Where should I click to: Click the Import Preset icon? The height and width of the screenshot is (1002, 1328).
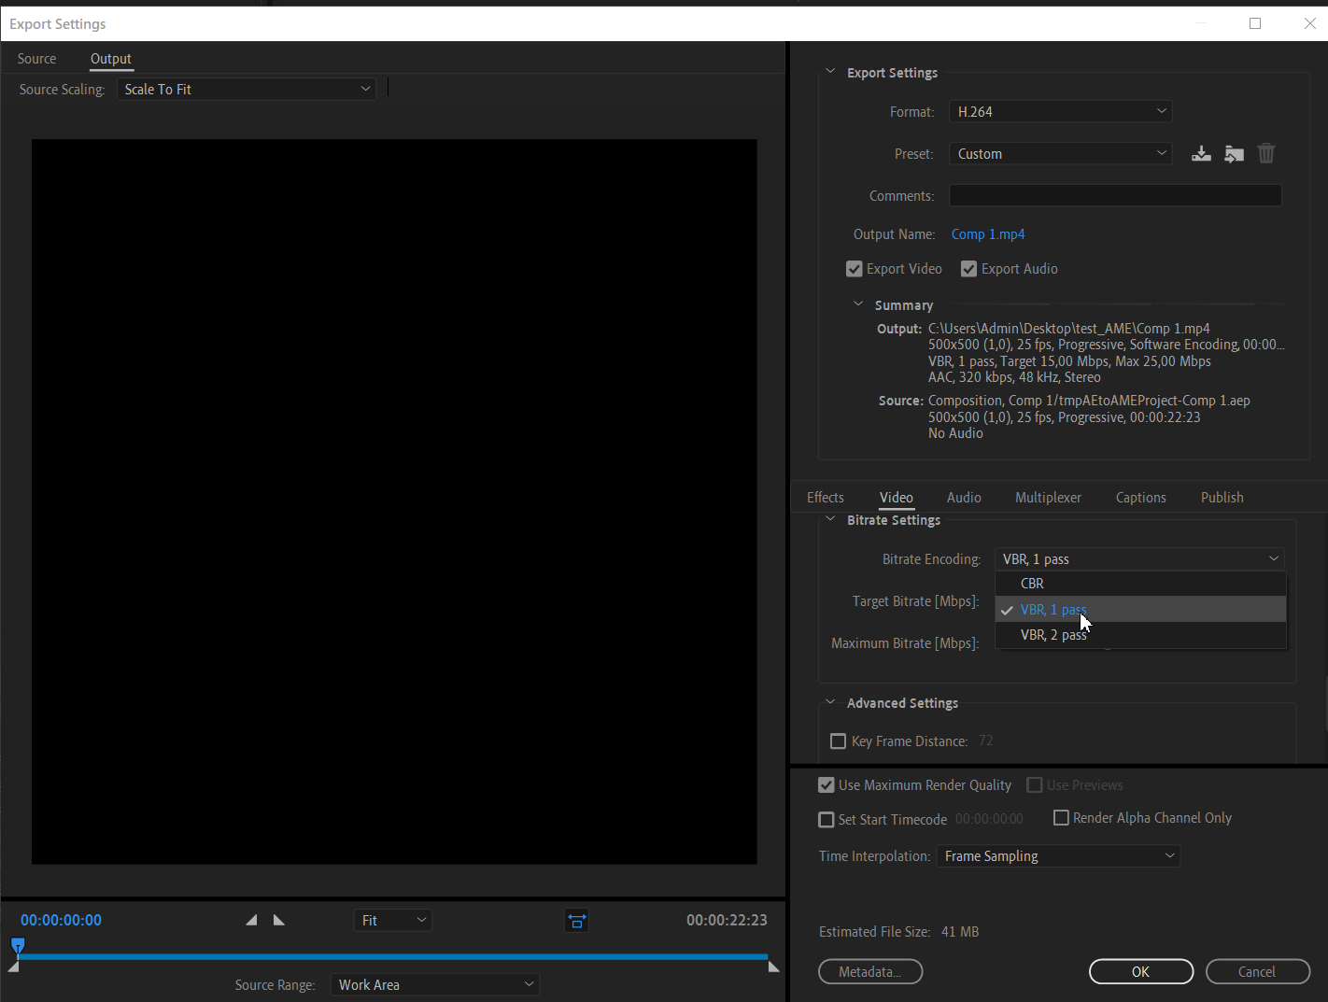pyautogui.click(x=1234, y=154)
